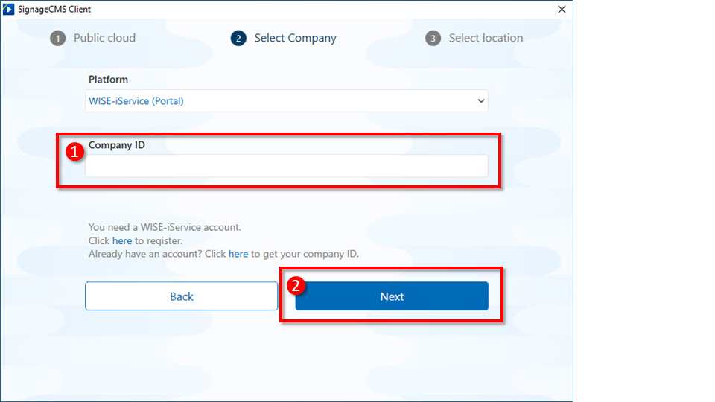Image resolution: width=715 pixels, height=402 pixels.
Task: Focus the Company ID text field
Action: pos(286,166)
